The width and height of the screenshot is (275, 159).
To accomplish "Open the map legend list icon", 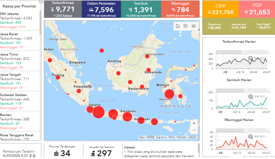I will (x=186, y=26).
